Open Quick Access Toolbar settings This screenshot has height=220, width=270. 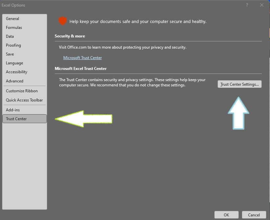point(25,100)
